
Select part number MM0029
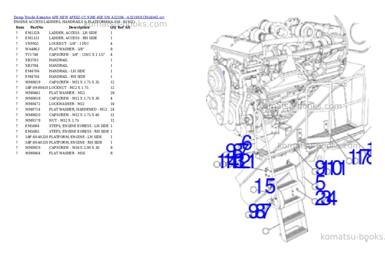tap(33, 148)
